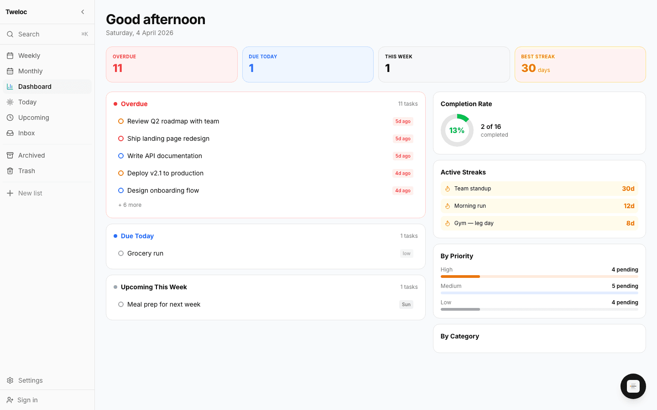Open Inbox using the envelope icon

(x=10, y=133)
